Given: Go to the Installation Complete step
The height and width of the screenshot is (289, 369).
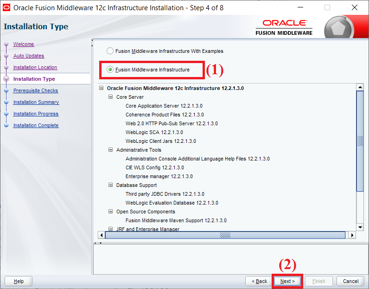Looking at the screenshot, I should [36, 125].
